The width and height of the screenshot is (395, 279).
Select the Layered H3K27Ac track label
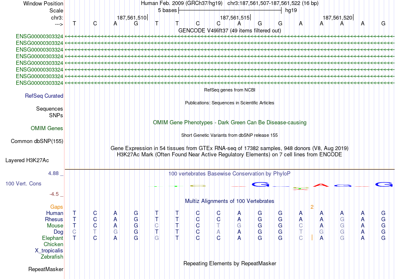27,160
